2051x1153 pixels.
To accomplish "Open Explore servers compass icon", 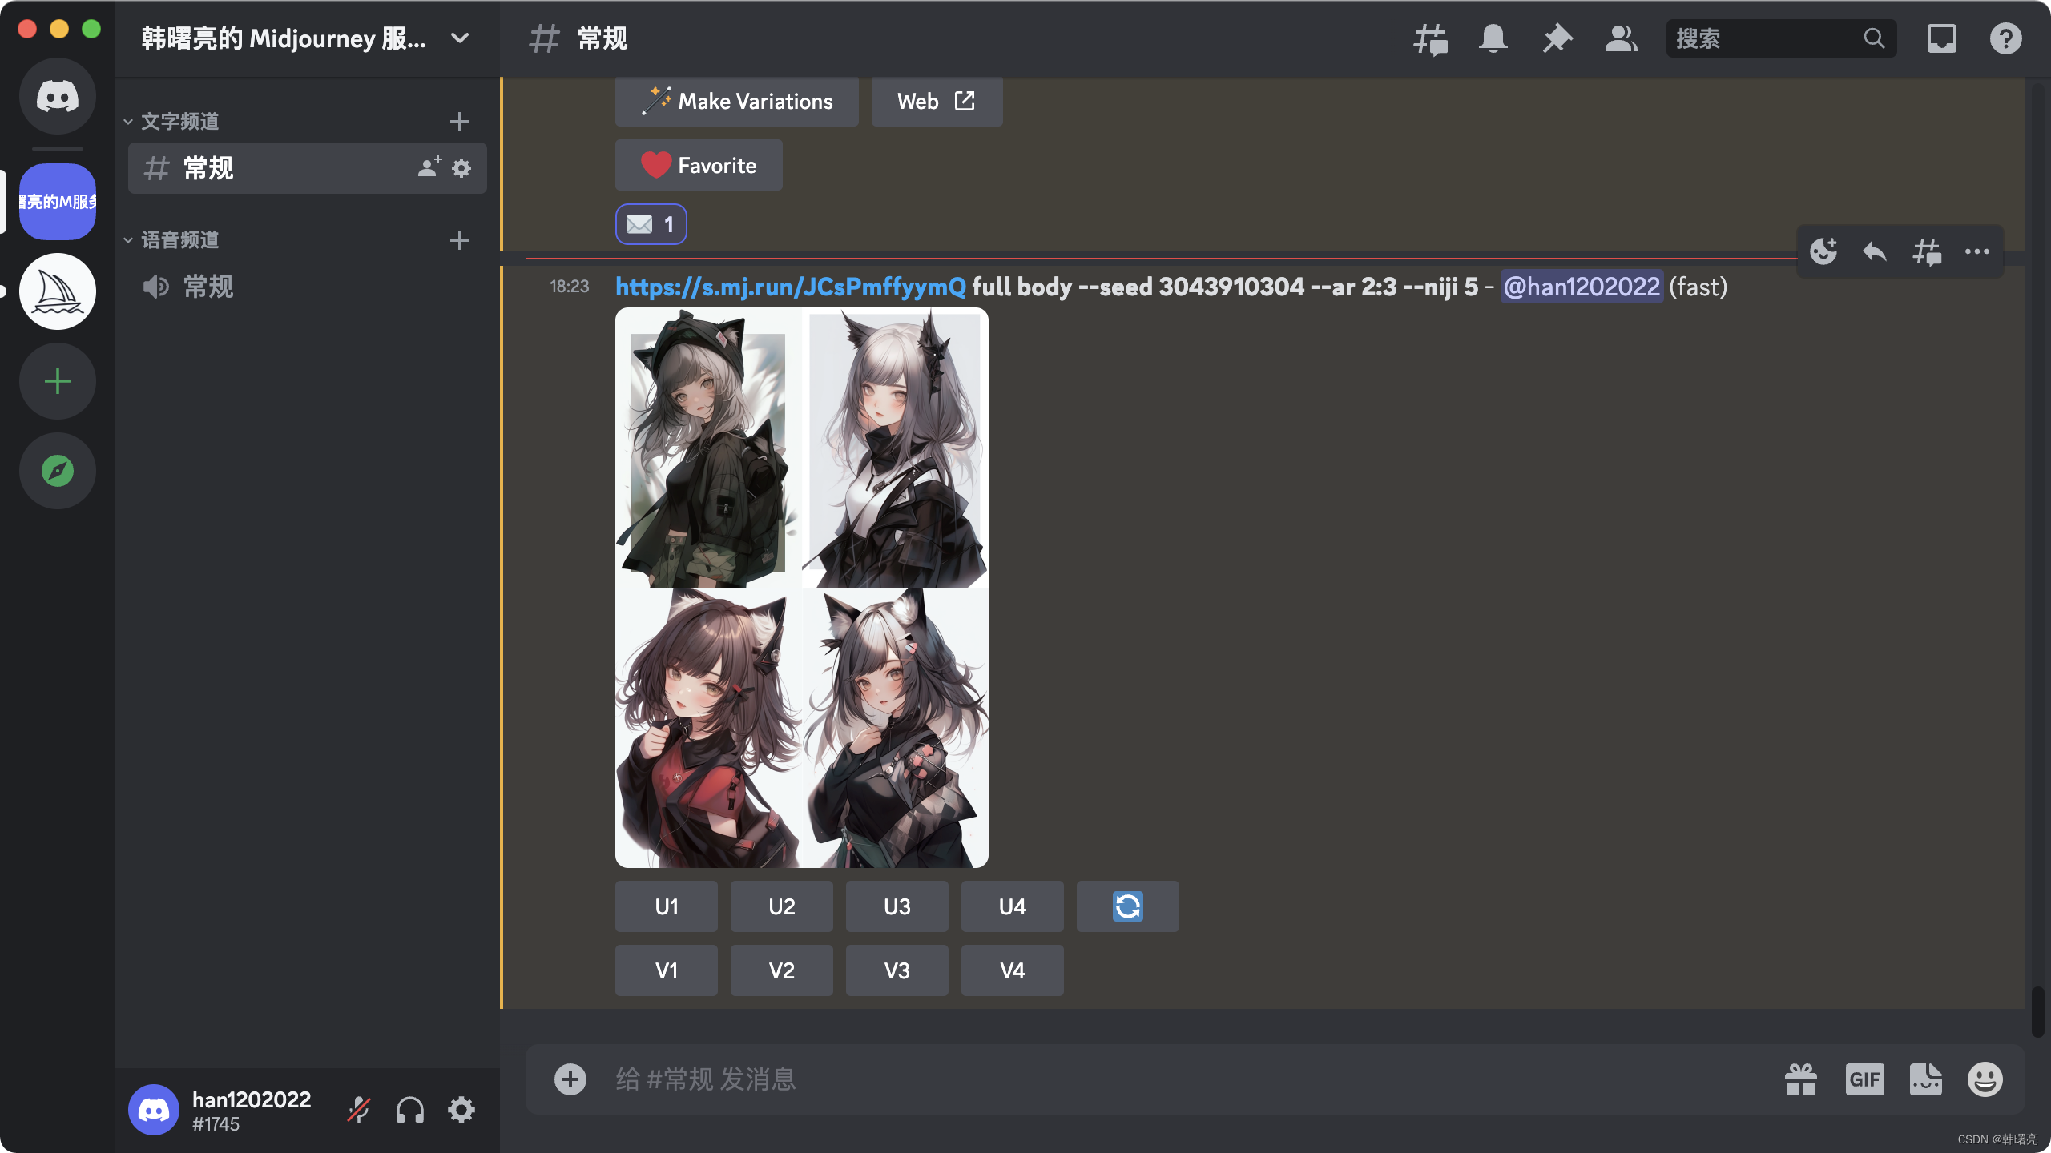I will click(x=58, y=471).
